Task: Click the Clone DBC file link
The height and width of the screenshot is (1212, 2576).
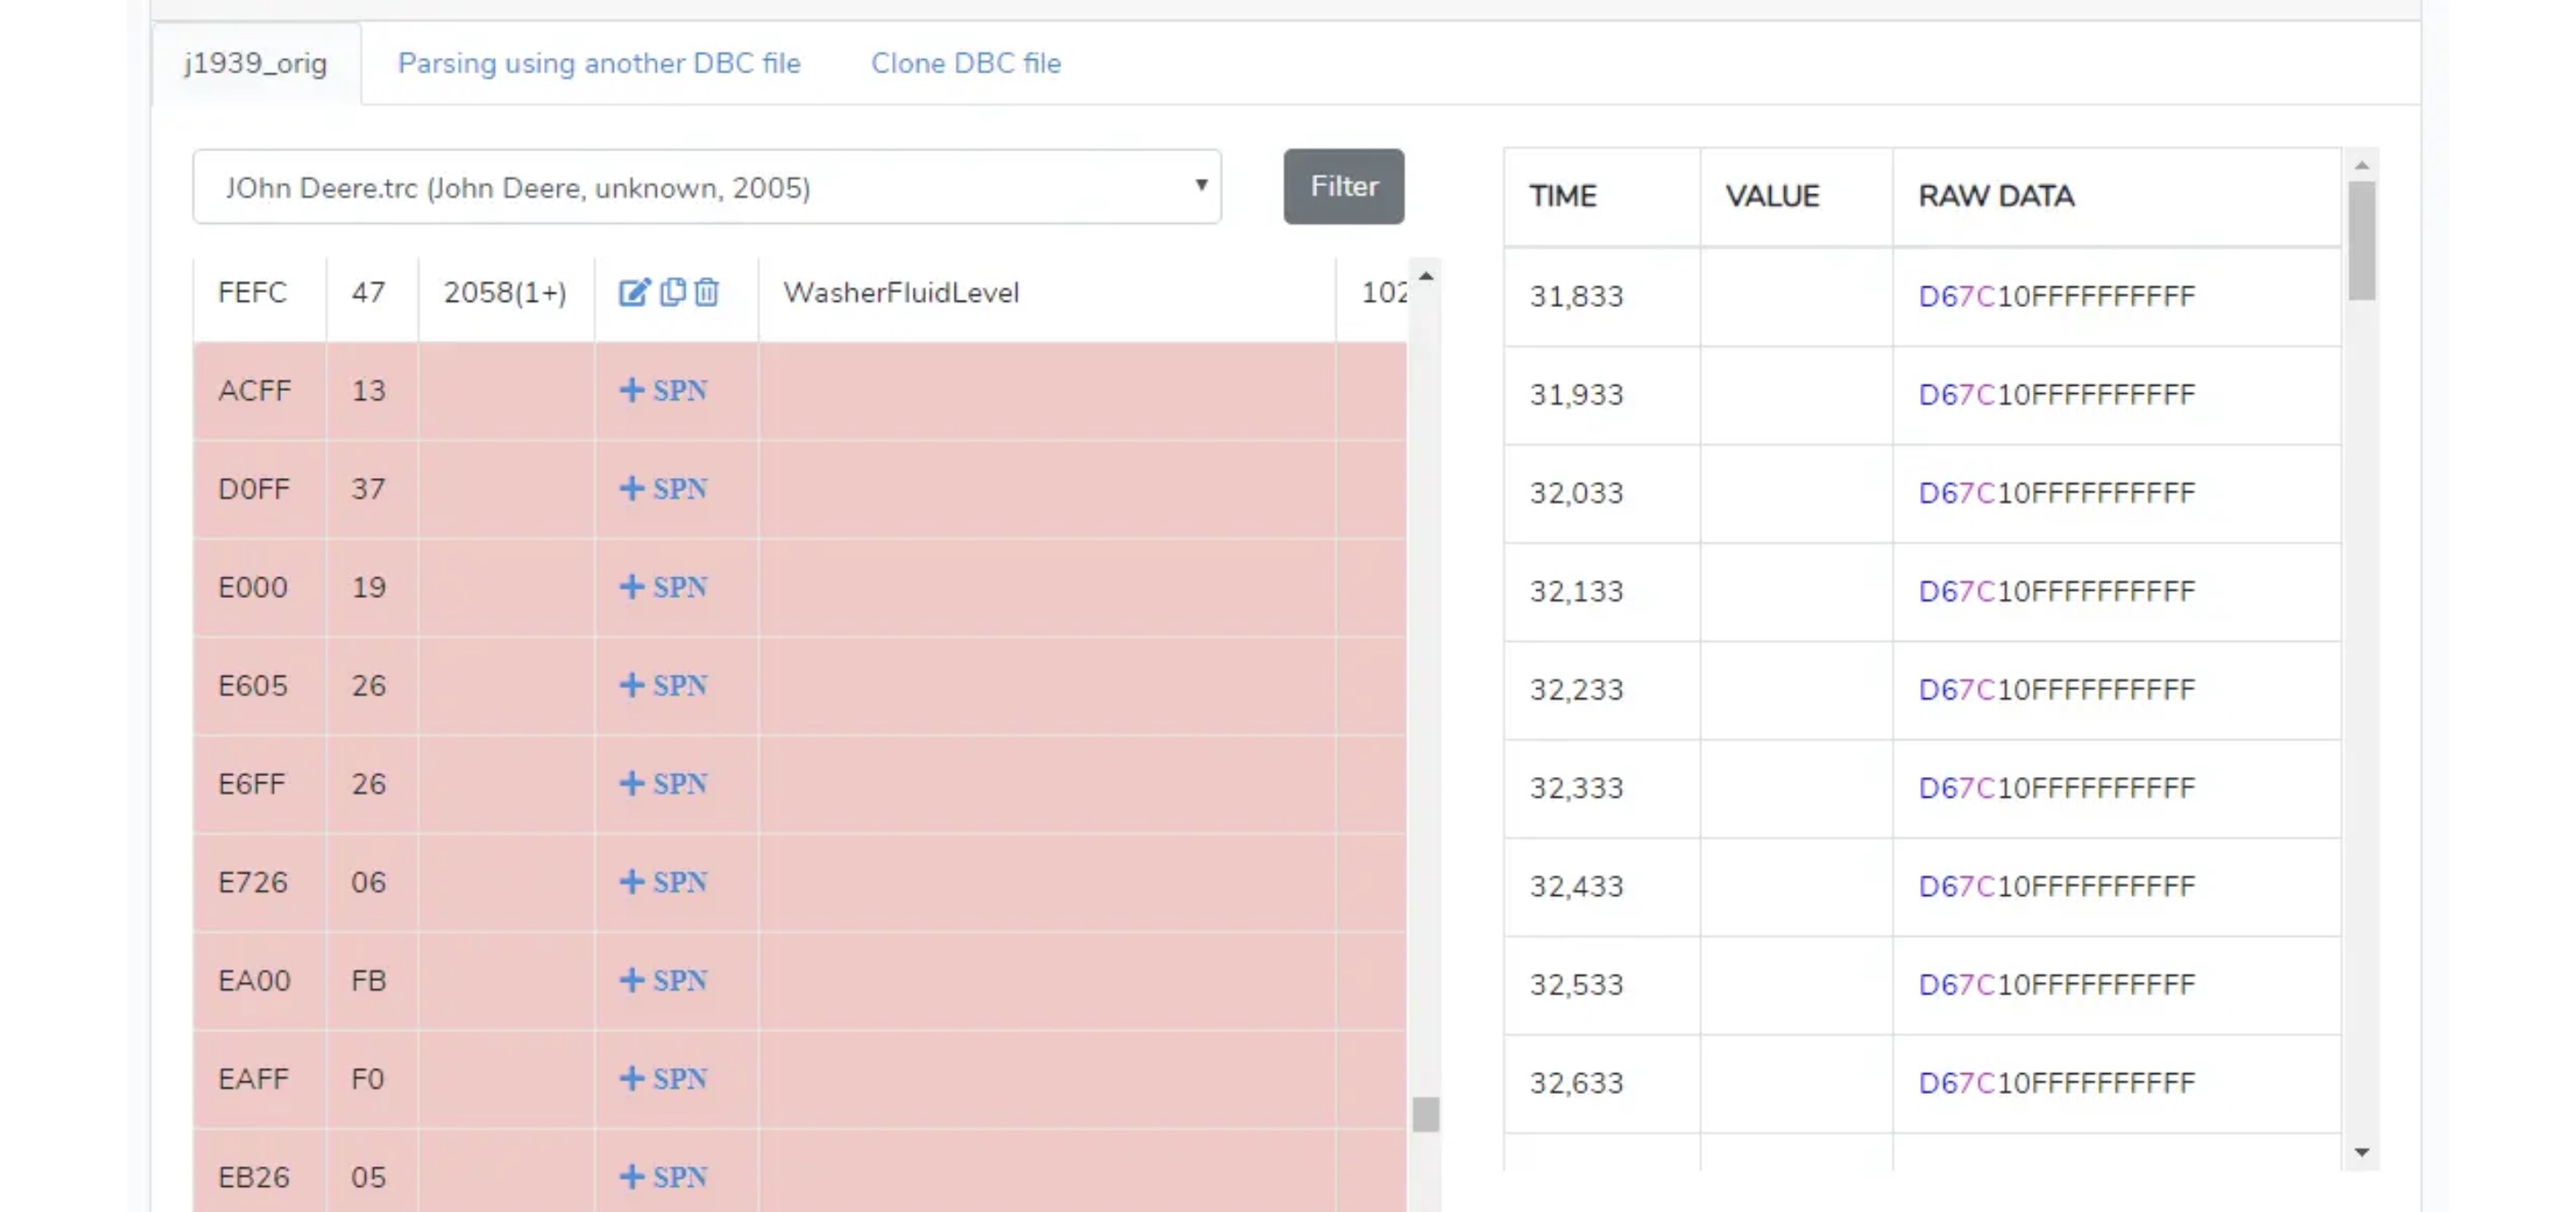Action: (966, 63)
